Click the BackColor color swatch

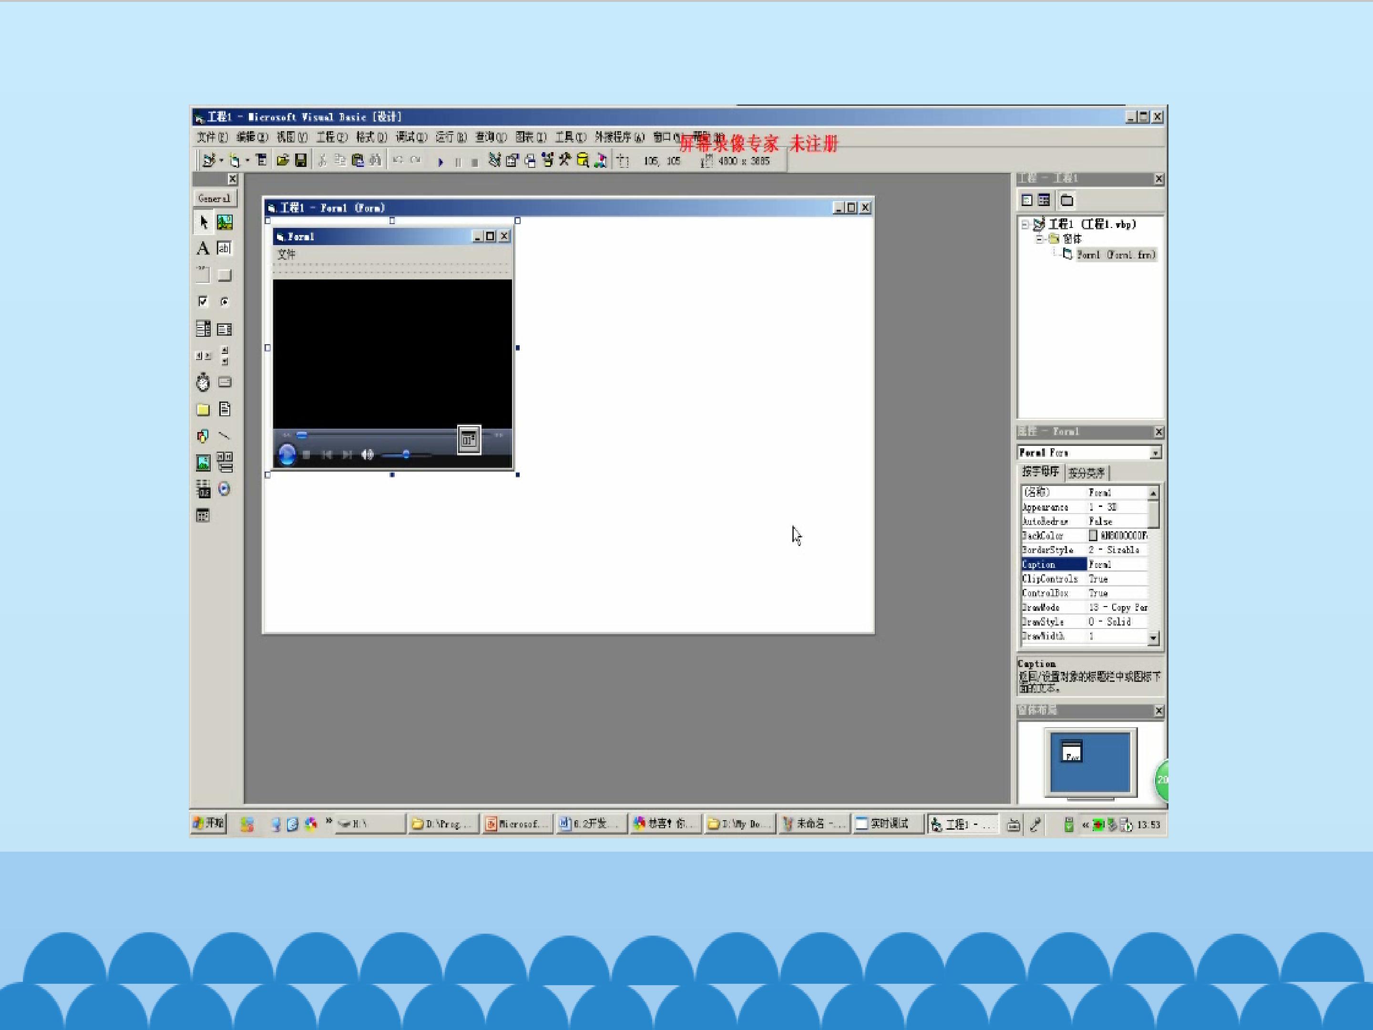(1093, 536)
